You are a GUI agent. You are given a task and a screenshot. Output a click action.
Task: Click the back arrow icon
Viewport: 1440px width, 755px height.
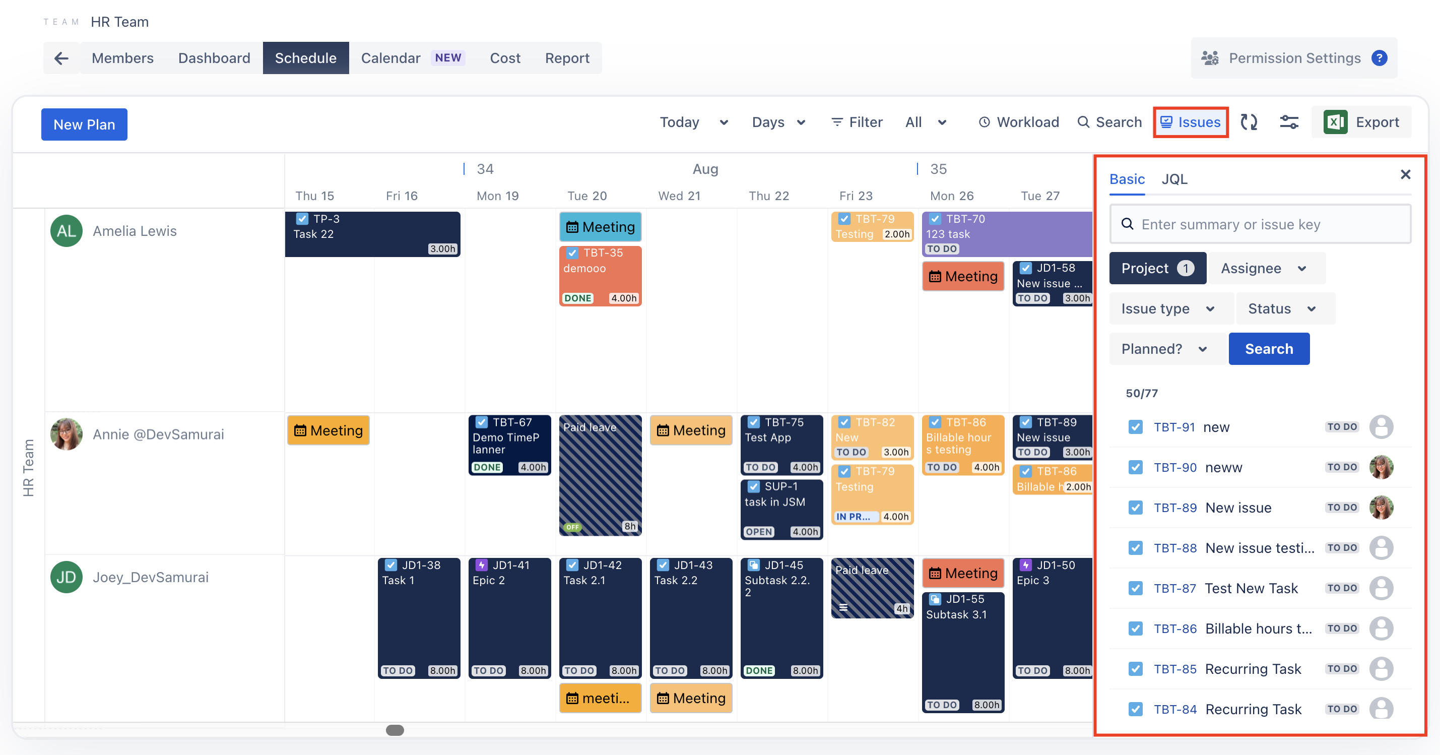point(61,58)
